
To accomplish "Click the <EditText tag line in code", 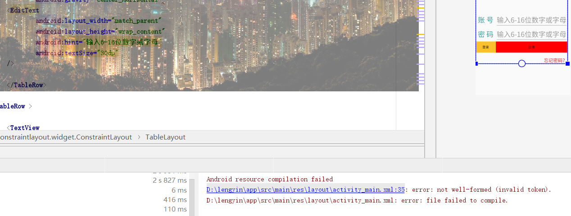I will (x=23, y=10).
